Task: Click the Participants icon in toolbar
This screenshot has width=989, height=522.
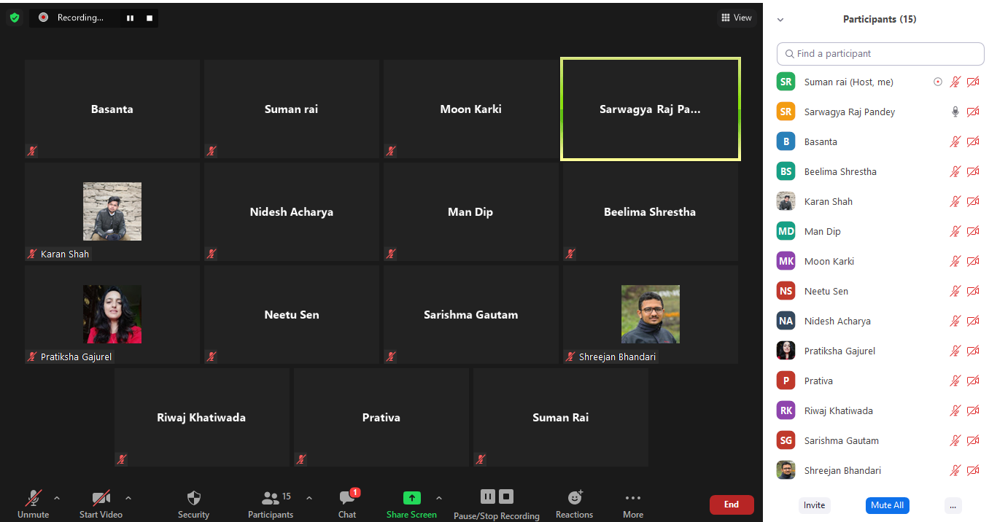Action: point(271,499)
